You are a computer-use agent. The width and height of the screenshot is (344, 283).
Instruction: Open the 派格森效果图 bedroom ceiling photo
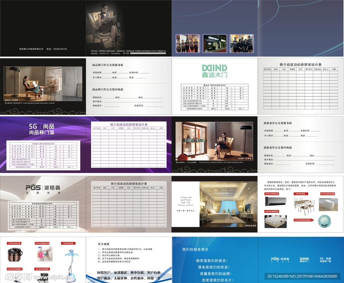[x=228, y=204]
